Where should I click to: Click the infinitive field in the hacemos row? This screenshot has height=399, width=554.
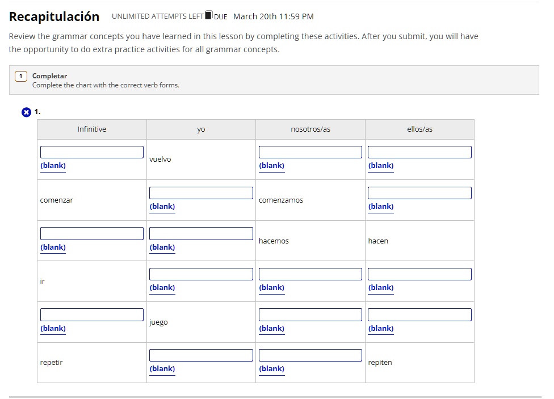click(92, 234)
